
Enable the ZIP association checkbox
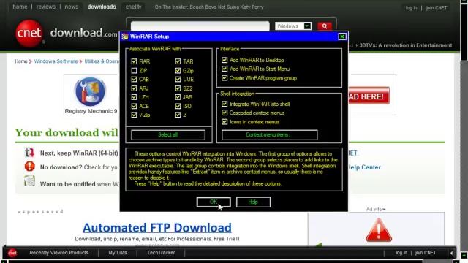pyautogui.click(x=134, y=71)
